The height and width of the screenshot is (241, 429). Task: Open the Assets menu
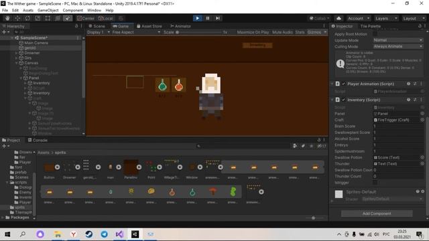pyautogui.click(x=28, y=11)
